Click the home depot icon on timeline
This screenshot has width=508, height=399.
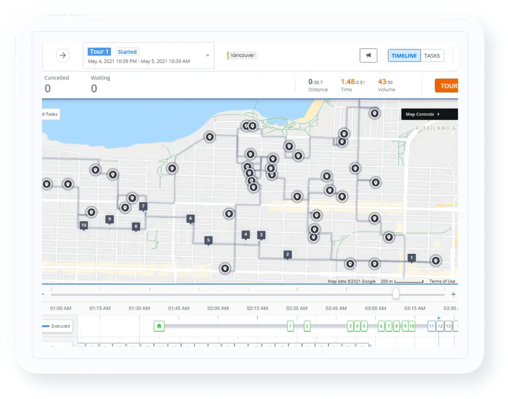click(x=159, y=326)
